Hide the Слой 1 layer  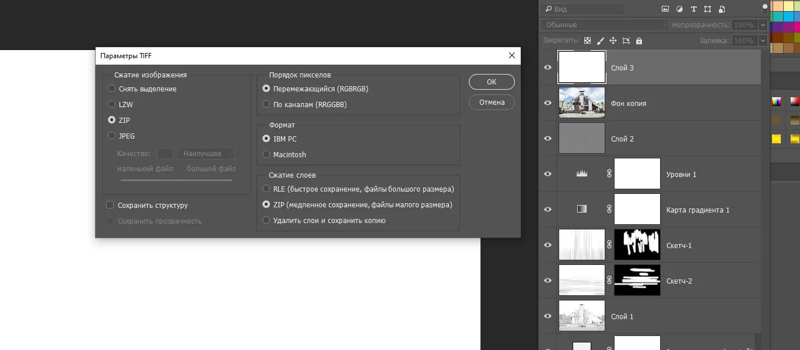(548, 316)
